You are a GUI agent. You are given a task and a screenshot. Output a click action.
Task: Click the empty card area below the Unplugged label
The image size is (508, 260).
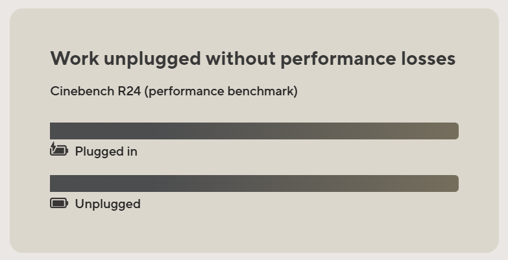(x=254, y=232)
